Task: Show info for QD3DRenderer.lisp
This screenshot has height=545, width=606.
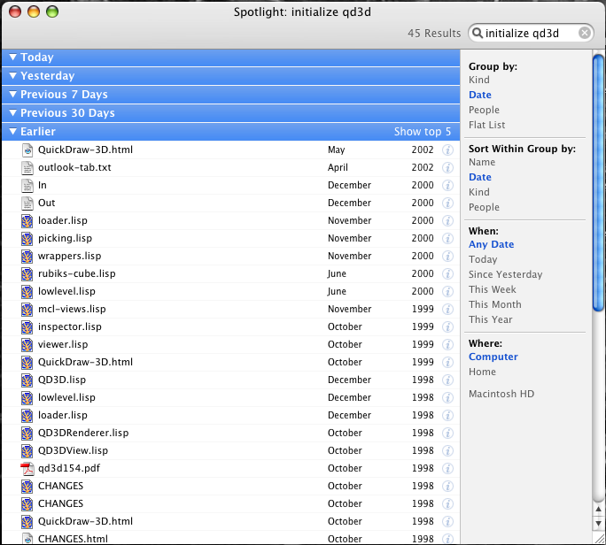Action: coord(447,433)
